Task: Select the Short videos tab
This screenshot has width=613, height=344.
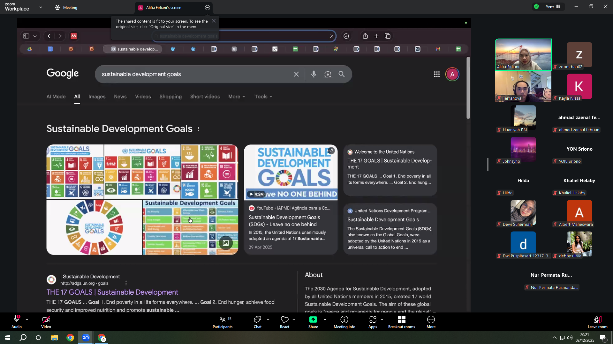Action: [205, 97]
